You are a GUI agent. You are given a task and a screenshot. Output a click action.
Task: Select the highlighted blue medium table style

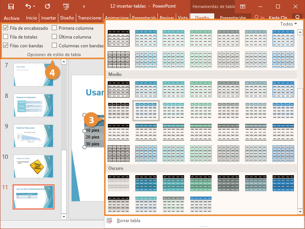tap(146, 110)
